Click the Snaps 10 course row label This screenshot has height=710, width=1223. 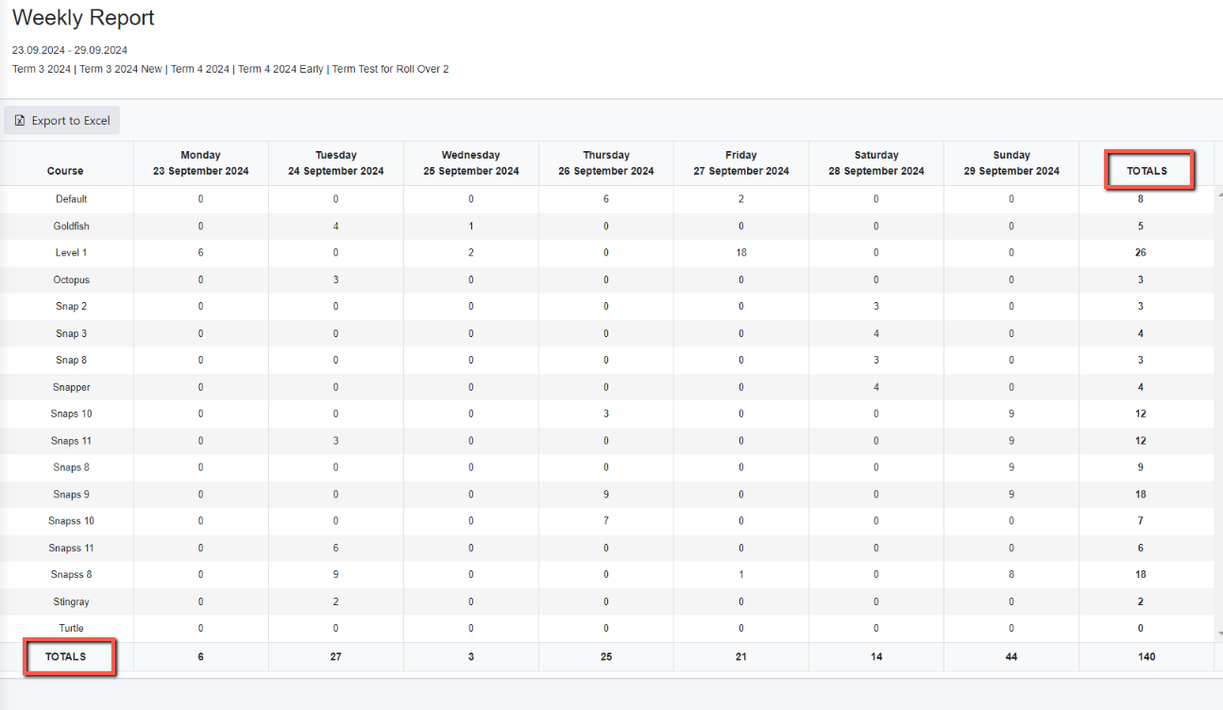(71, 414)
